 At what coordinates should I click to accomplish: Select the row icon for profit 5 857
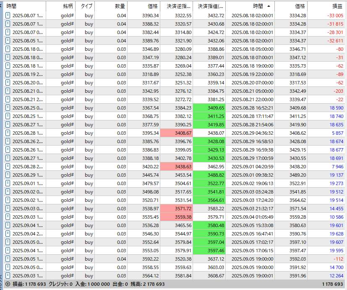click(x=8, y=133)
